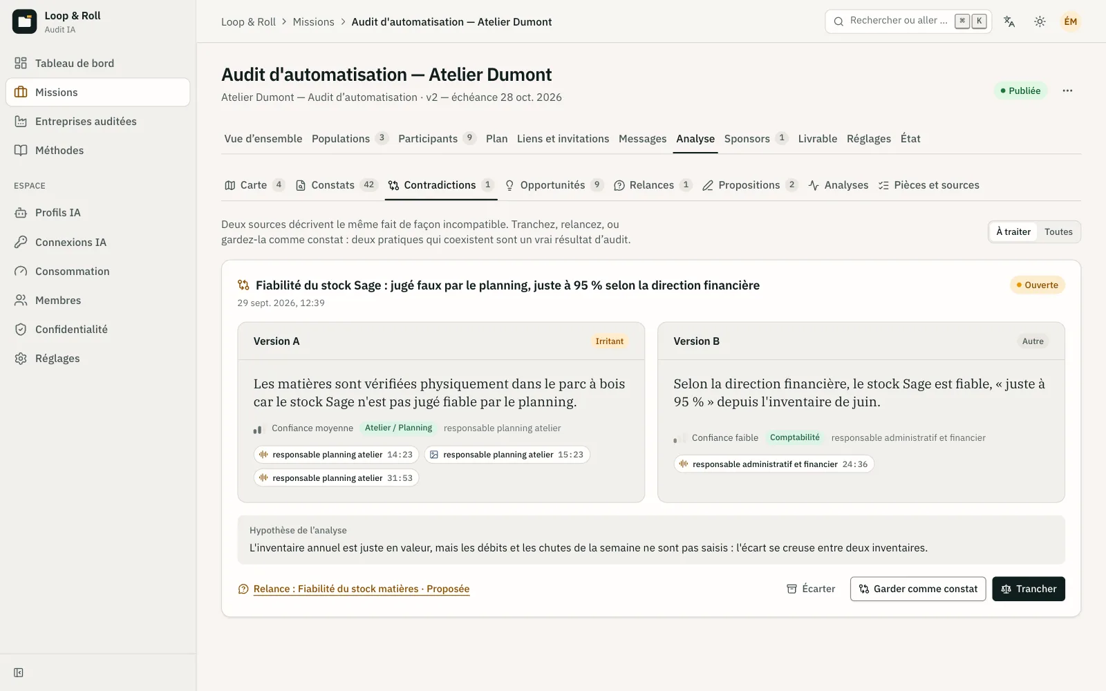Open the sidebar Réglages with the gear icon
1106x691 pixels.
pos(97,358)
